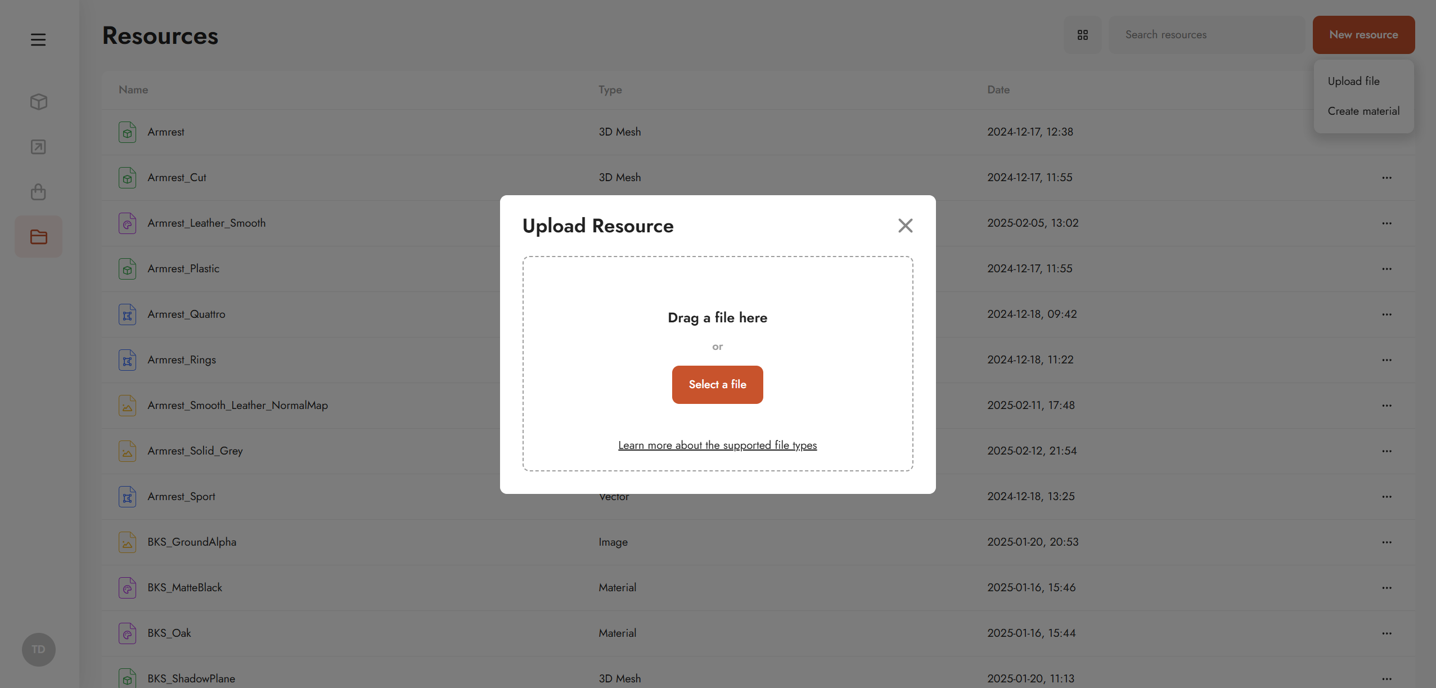Viewport: 1436px width, 688px height.
Task: Open more options for Armrest_Cut row
Action: coord(1387,178)
